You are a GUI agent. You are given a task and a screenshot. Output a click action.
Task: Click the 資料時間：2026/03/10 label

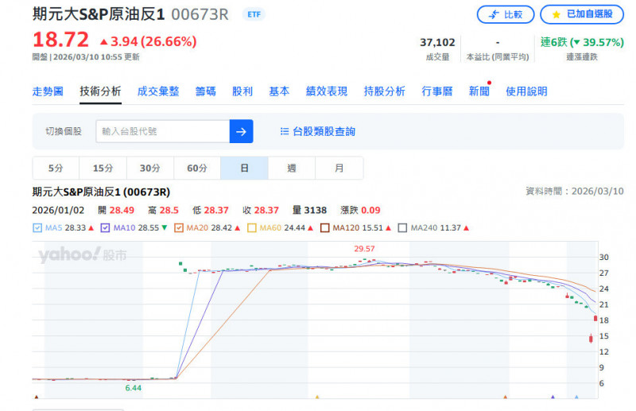[575, 191]
